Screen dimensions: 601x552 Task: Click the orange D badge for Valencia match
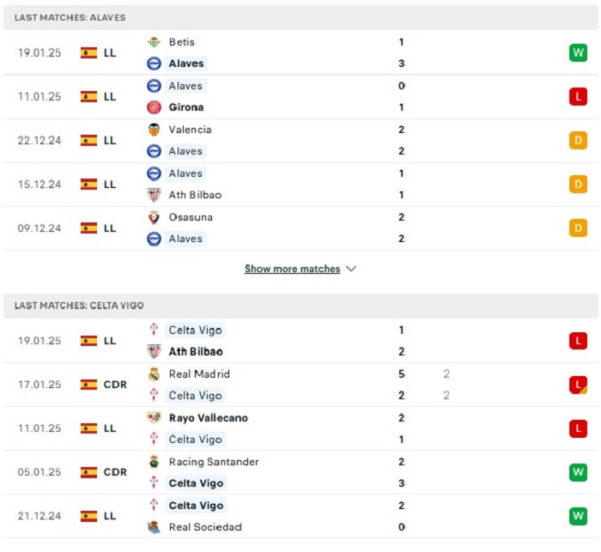tap(578, 140)
